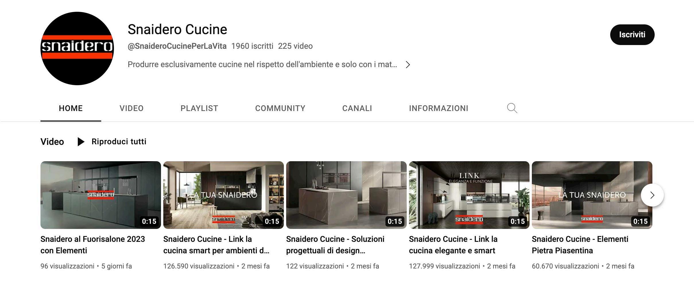Image resolution: width=694 pixels, height=284 pixels.
Task: View the INFORMAZIONI tab
Action: point(439,108)
